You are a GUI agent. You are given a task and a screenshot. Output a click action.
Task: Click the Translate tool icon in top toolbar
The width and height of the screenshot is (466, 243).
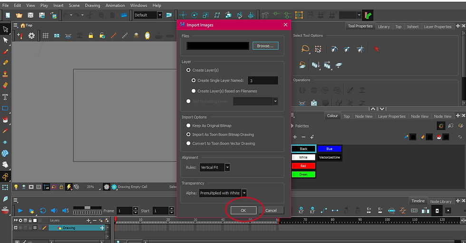[x=183, y=15]
